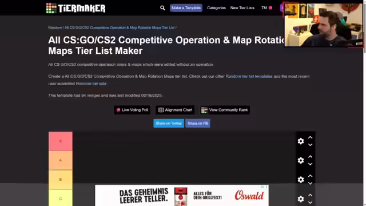Open the Alignment Chart button
Viewport: 366px width, 206px height.
tap(175, 110)
